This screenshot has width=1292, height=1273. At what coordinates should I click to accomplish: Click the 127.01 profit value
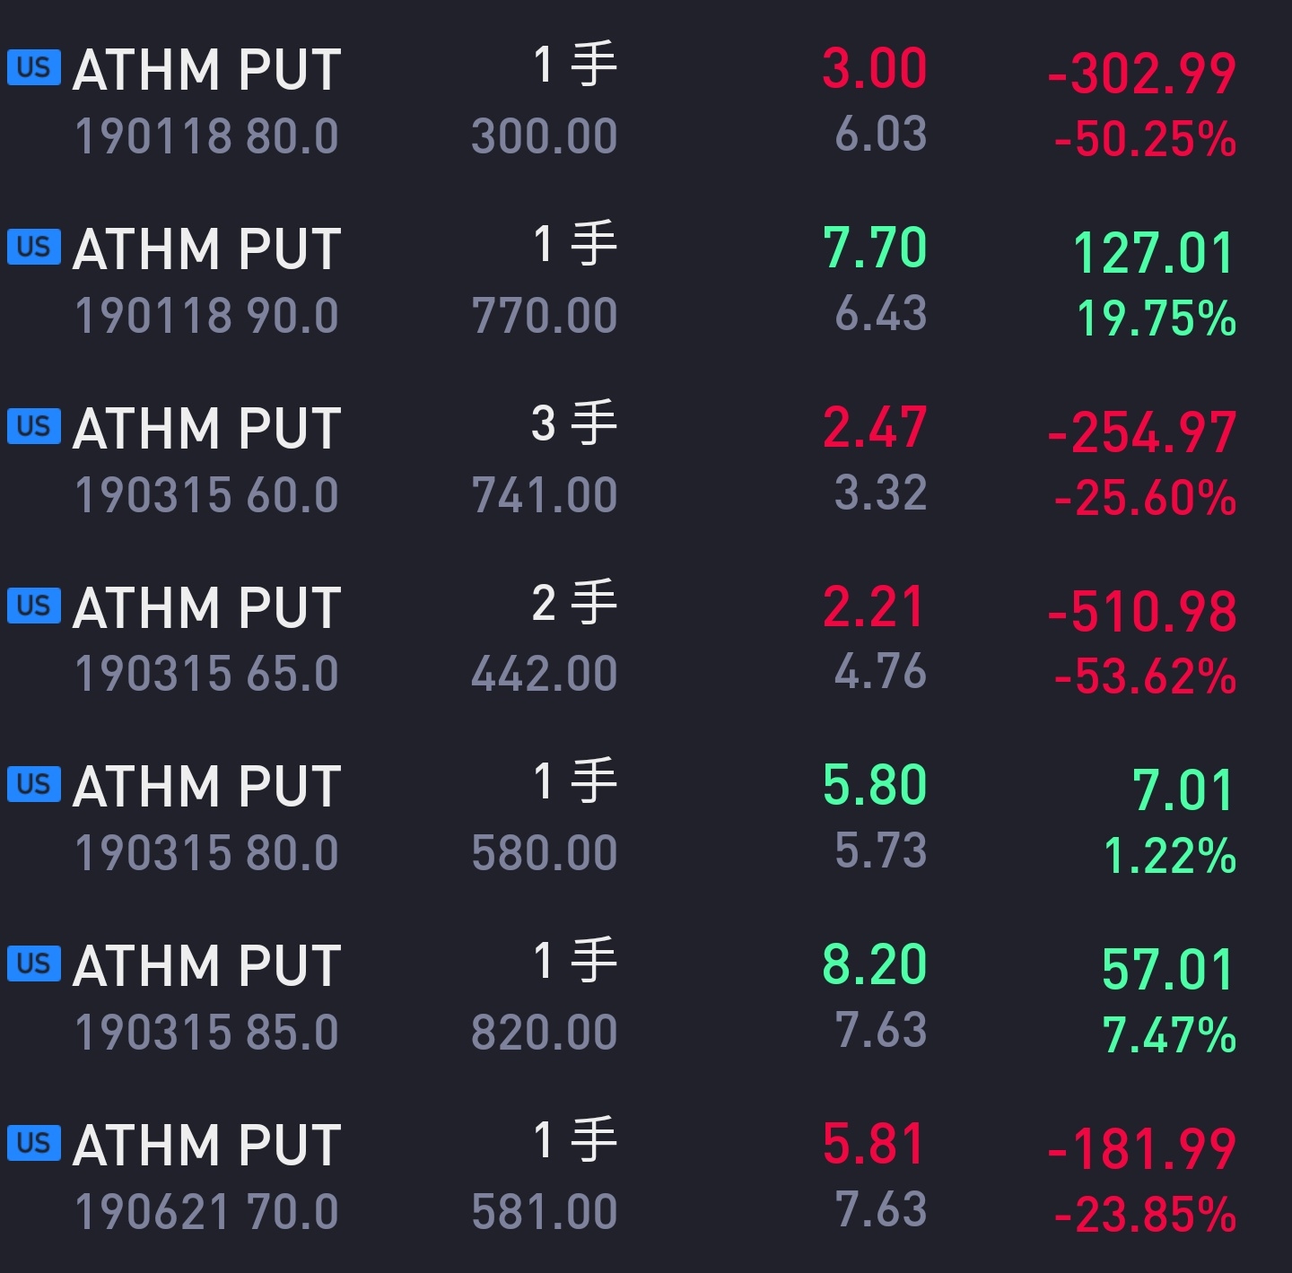[x=1155, y=253]
